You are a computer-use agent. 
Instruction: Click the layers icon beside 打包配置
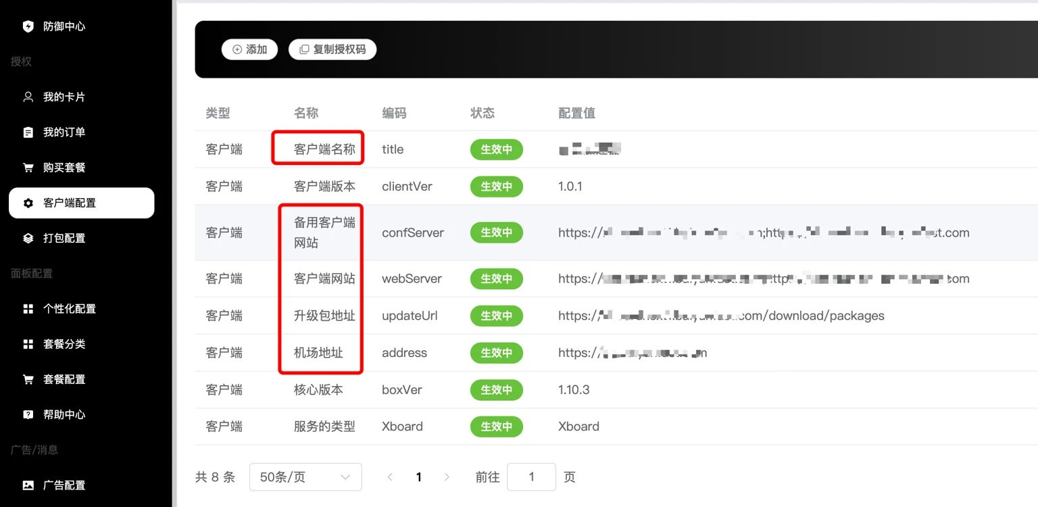[28, 238]
